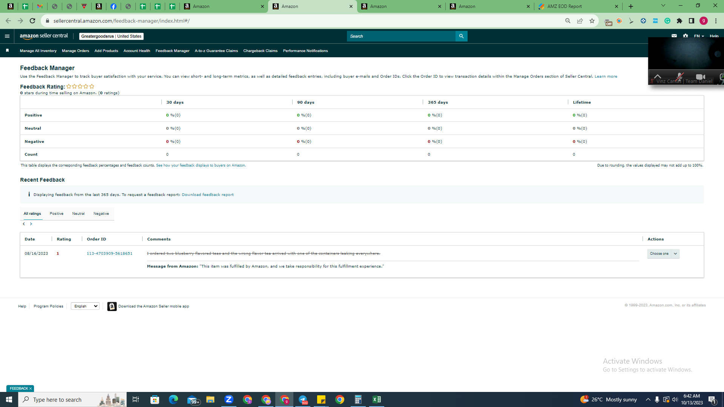This screenshot has height=407, width=724.
Task: Show hidden system tray icons
Action: click(648, 399)
